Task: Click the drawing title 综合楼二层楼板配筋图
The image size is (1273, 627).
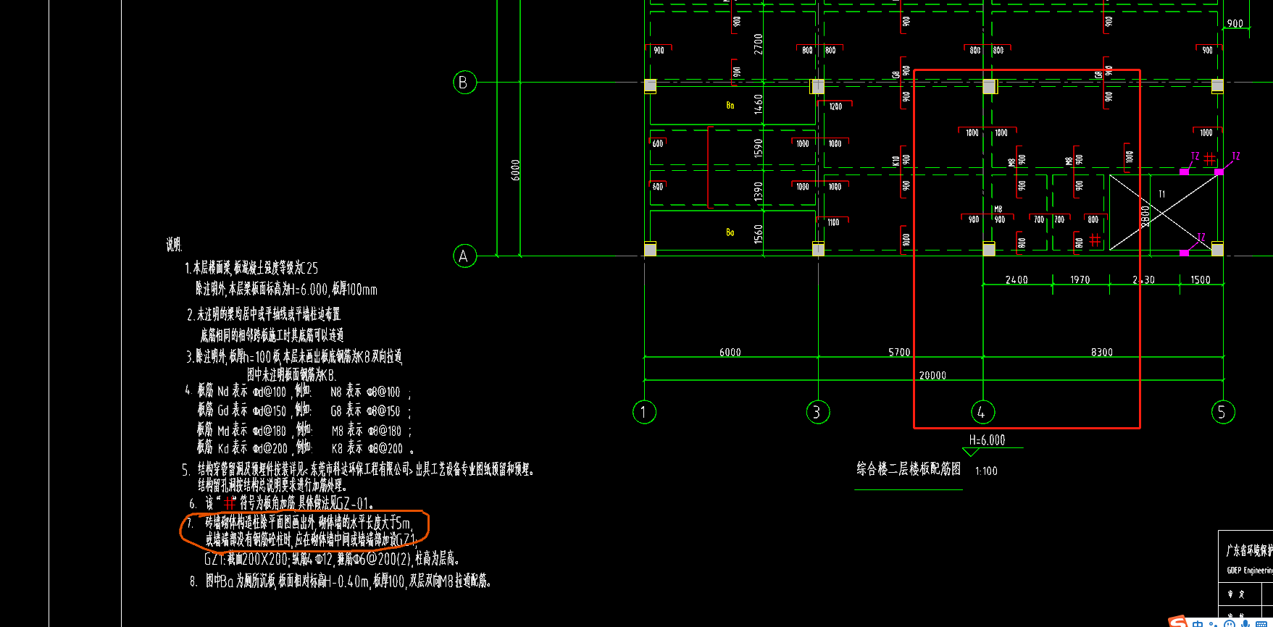Action: tap(909, 469)
